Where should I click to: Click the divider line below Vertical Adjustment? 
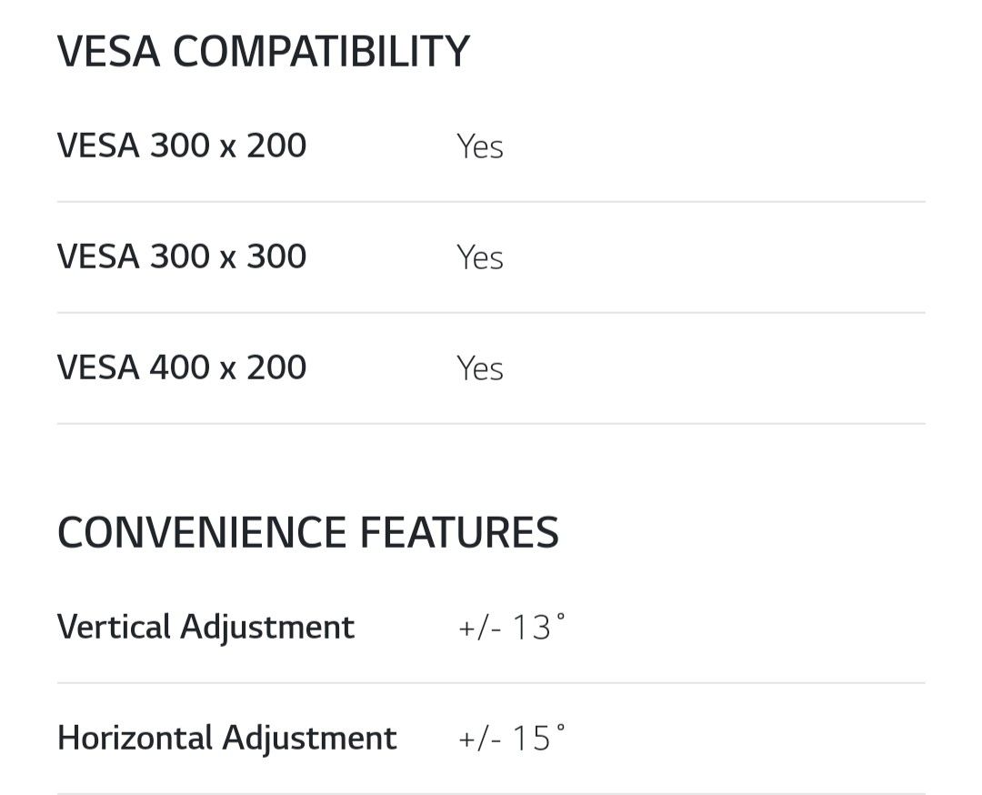pyautogui.click(x=491, y=683)
